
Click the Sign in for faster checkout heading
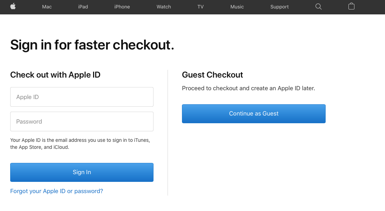[92, 45]
